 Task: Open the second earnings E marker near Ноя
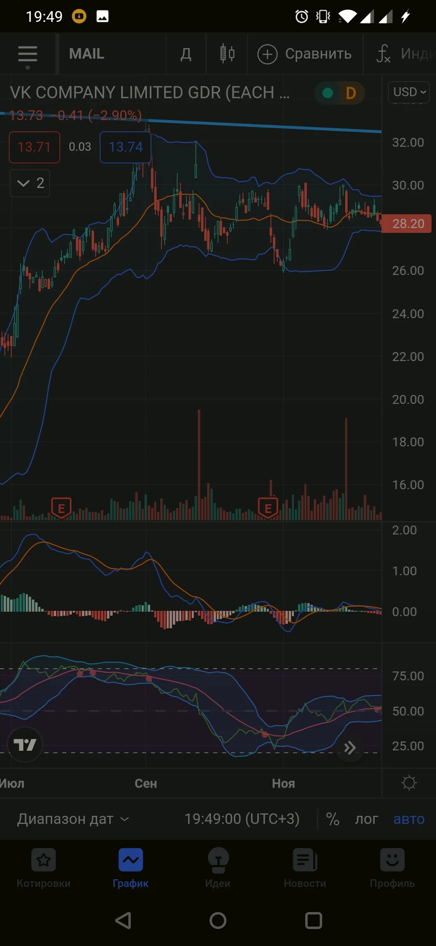(x=268, y=508)
